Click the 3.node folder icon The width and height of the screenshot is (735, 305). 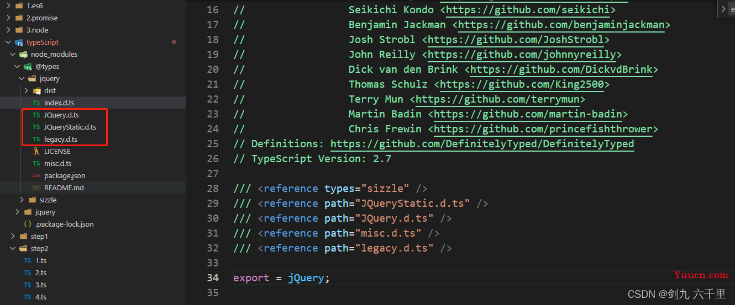click(x=19, y=30)
